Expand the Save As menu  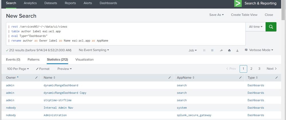coord(216,15)
